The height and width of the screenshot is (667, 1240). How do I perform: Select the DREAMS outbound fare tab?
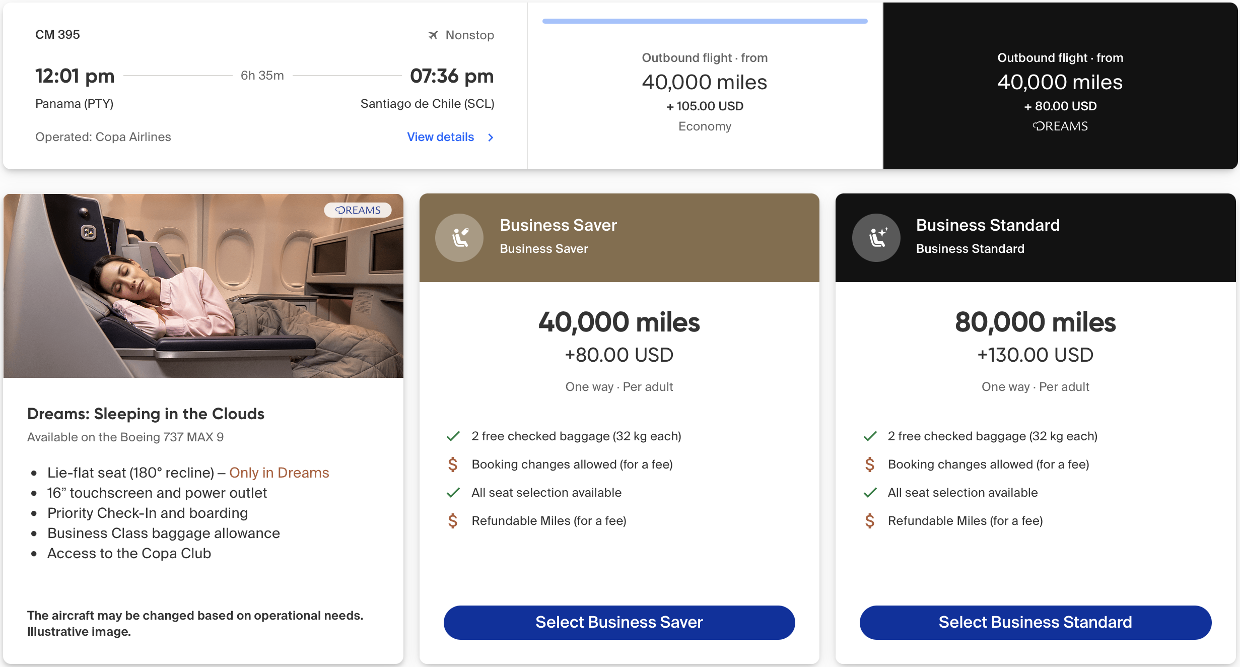pos(1060,86)
